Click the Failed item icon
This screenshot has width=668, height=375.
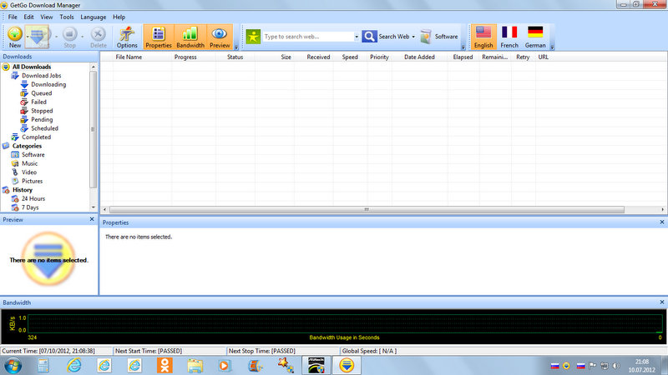(24, 102)
